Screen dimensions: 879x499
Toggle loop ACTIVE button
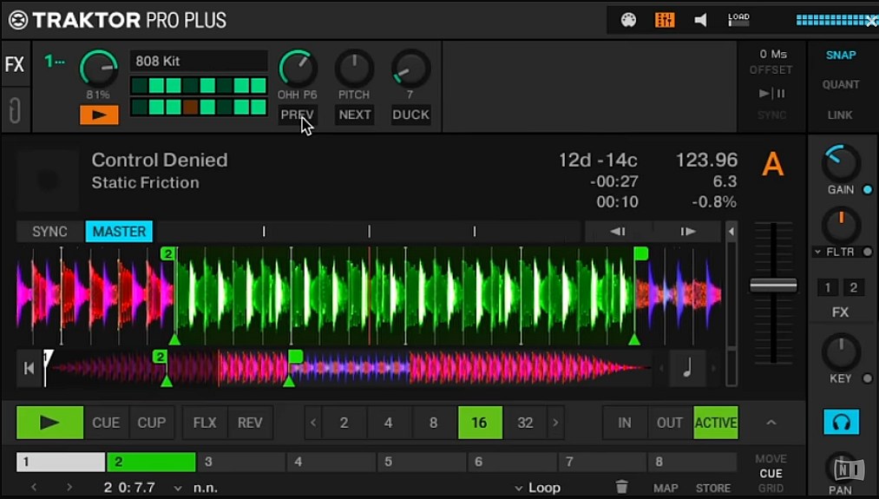(715, 422)
